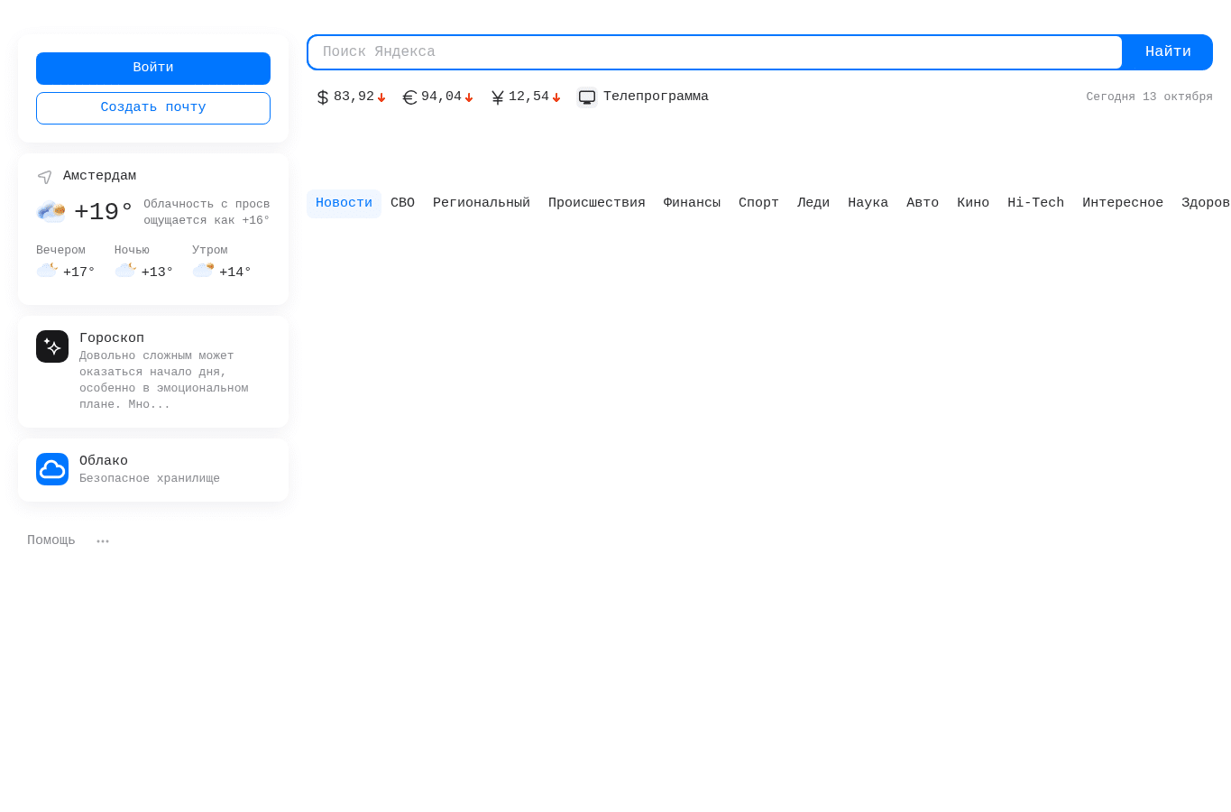Image resolution: width=1231 pixels, height=812 pixels.
Task: Click the Ночью +13° forecast
Action: coord(143,263)
